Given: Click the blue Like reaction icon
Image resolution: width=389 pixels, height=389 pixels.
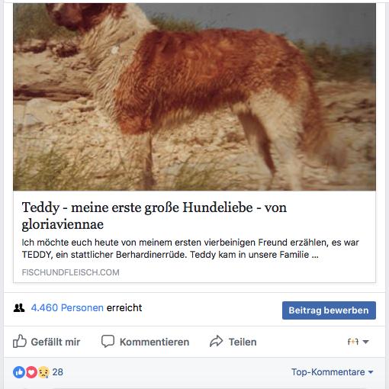Looking at the screenshot, I should [19, 372].
